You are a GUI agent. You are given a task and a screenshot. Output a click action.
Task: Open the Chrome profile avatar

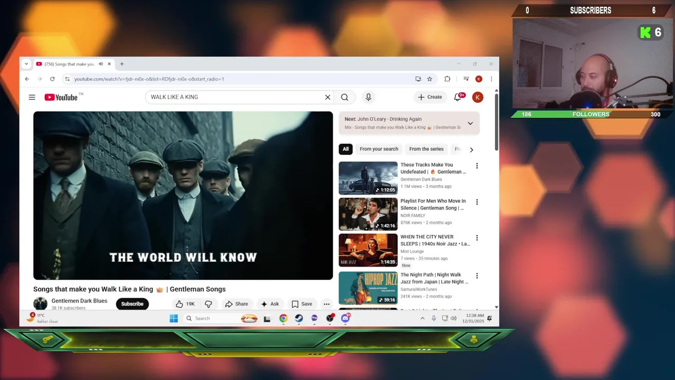click(x=479, y=79)
